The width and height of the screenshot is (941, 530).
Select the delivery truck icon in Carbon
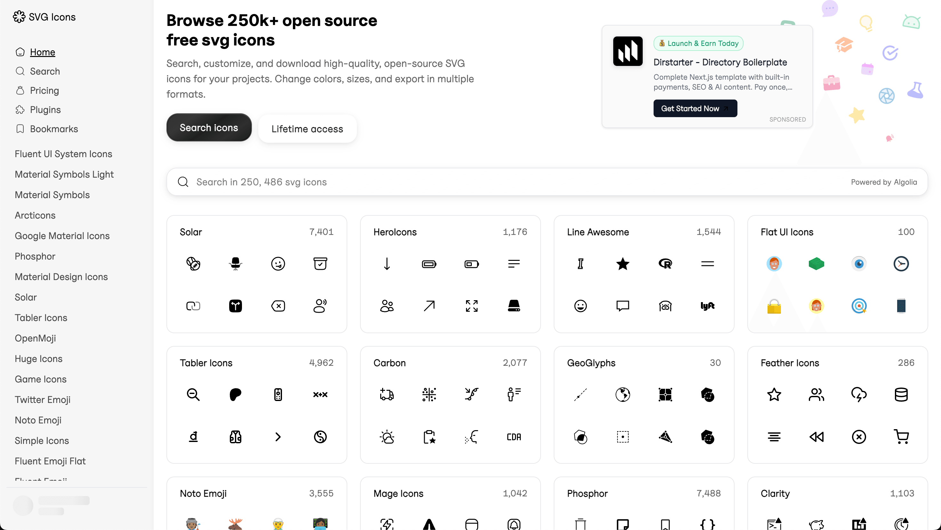387,395
